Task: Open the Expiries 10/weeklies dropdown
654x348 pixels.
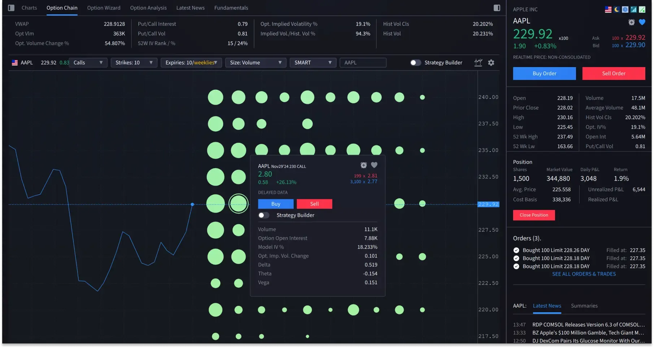Action: [x=191, y=62]
